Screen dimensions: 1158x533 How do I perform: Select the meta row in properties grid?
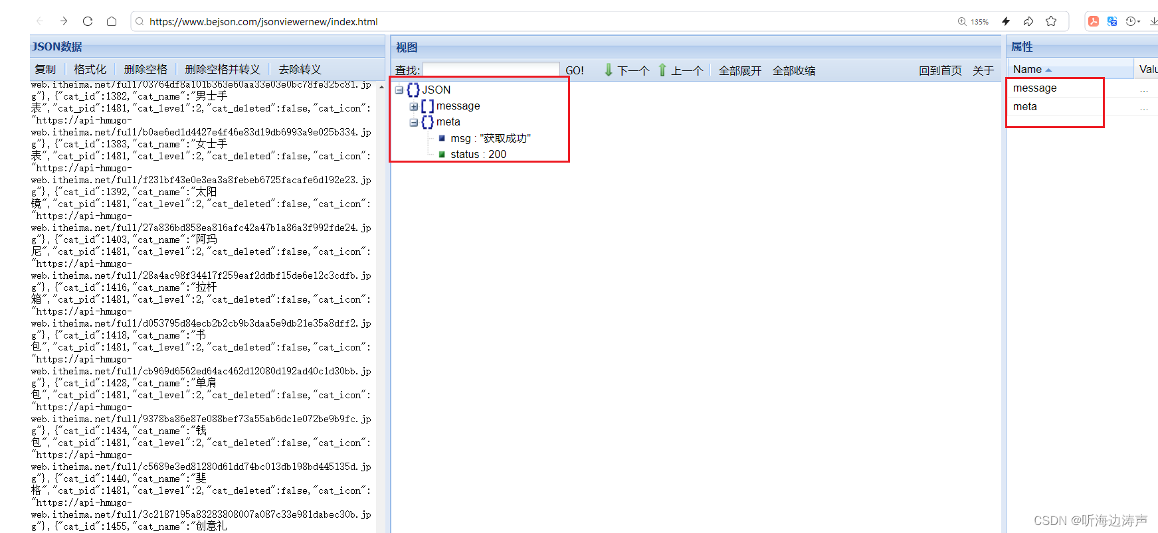pyautogui.click(x=1082, y=107)
